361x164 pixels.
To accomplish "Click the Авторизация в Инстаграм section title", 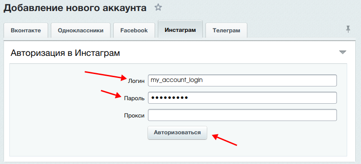I will [65, 53].
